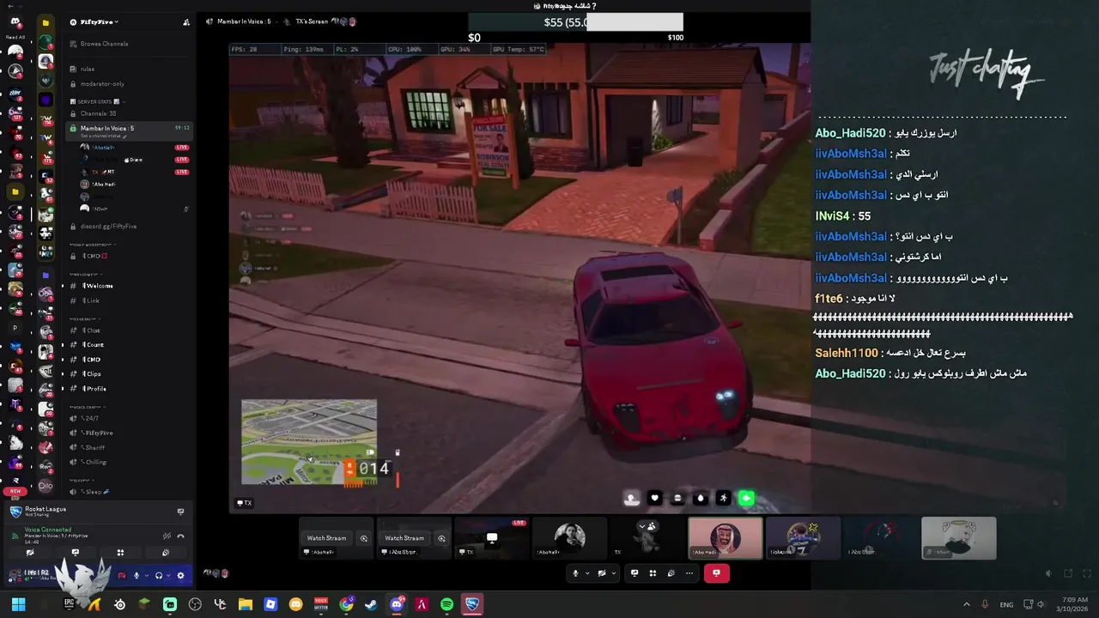Toggle deafen headphones in user panel
This screenshot has height=618, width=1099.
click(158, 575)
